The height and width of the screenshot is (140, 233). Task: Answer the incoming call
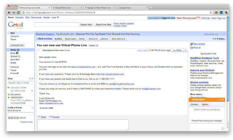point(195,104)
